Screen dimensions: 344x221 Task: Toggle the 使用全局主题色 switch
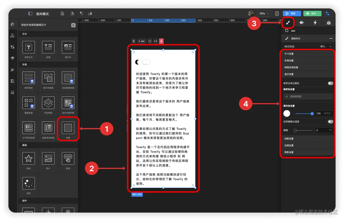[x=330, y=83]
